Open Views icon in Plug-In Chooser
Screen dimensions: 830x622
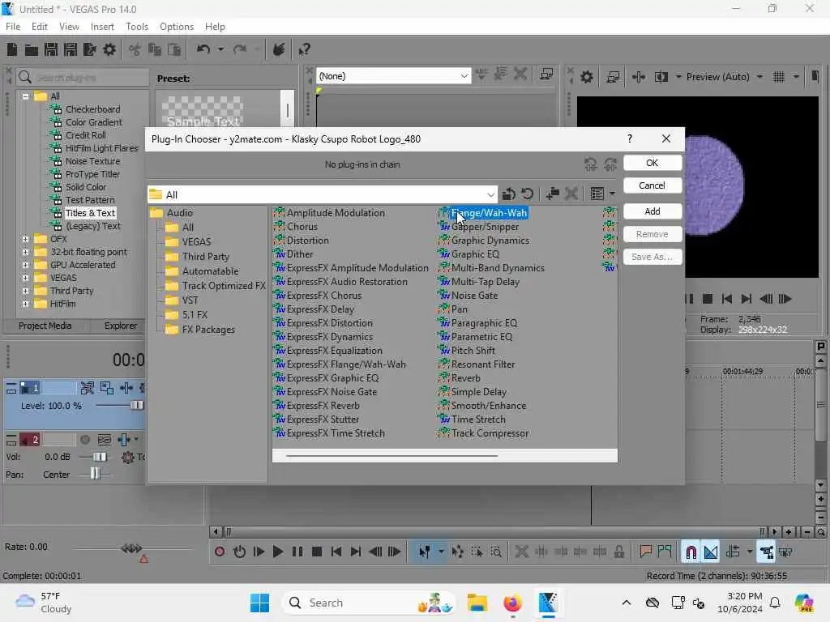pyautogui.click(x=597, y=194)
